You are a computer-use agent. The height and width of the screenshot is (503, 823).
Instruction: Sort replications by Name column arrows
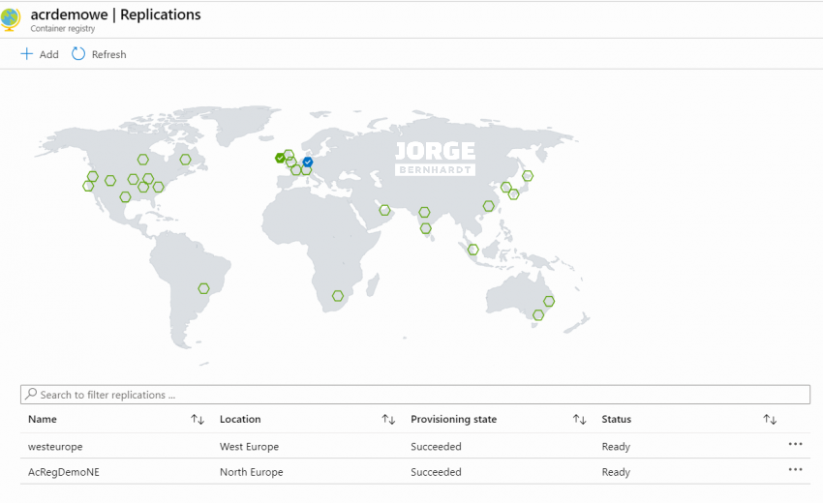pos(198,419)
